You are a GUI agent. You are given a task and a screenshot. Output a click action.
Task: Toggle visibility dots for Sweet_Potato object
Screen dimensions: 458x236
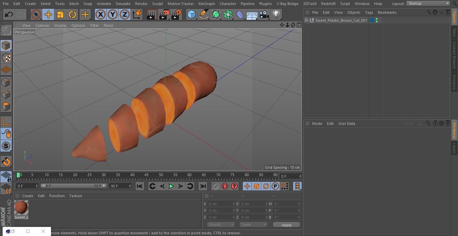(x=377, y=20)
